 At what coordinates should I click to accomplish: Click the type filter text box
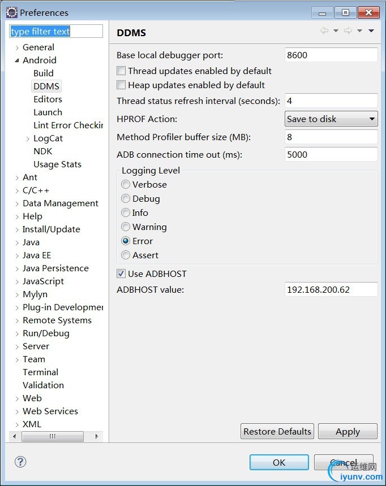pos(56,31)
